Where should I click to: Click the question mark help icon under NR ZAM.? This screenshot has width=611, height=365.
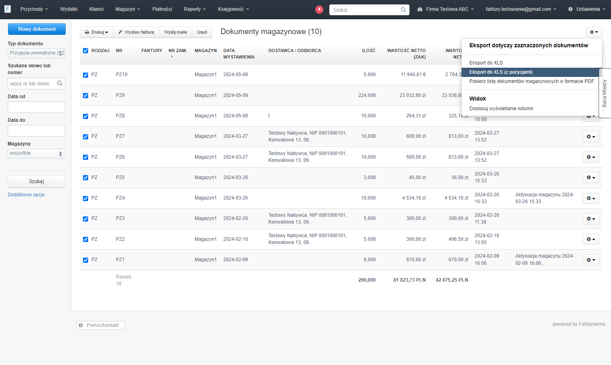172,57
